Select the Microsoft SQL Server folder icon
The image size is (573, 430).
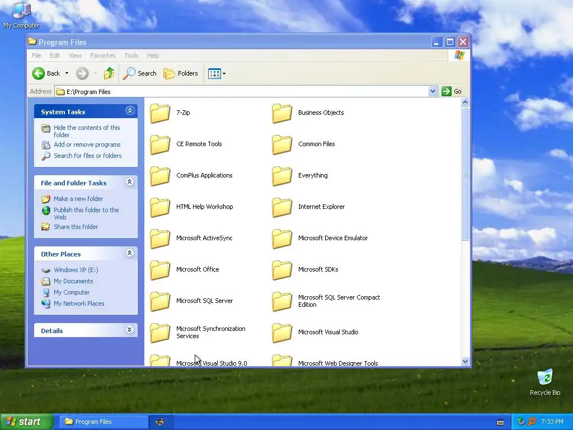pyautogui.click(x=160, y=301)
